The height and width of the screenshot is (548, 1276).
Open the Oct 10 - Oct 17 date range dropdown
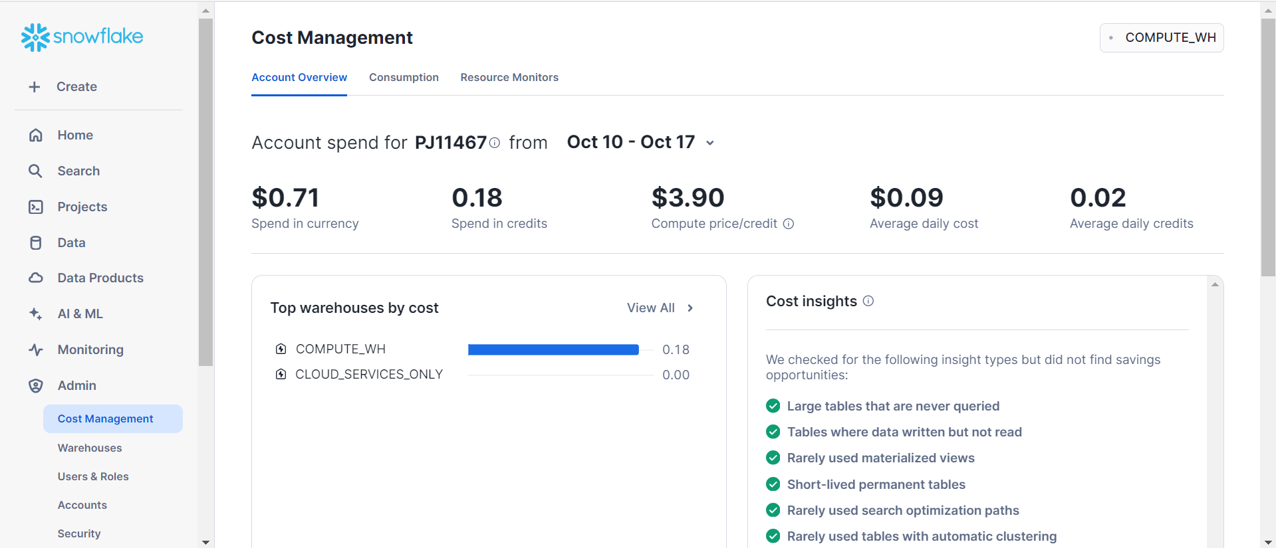point(640,142)
